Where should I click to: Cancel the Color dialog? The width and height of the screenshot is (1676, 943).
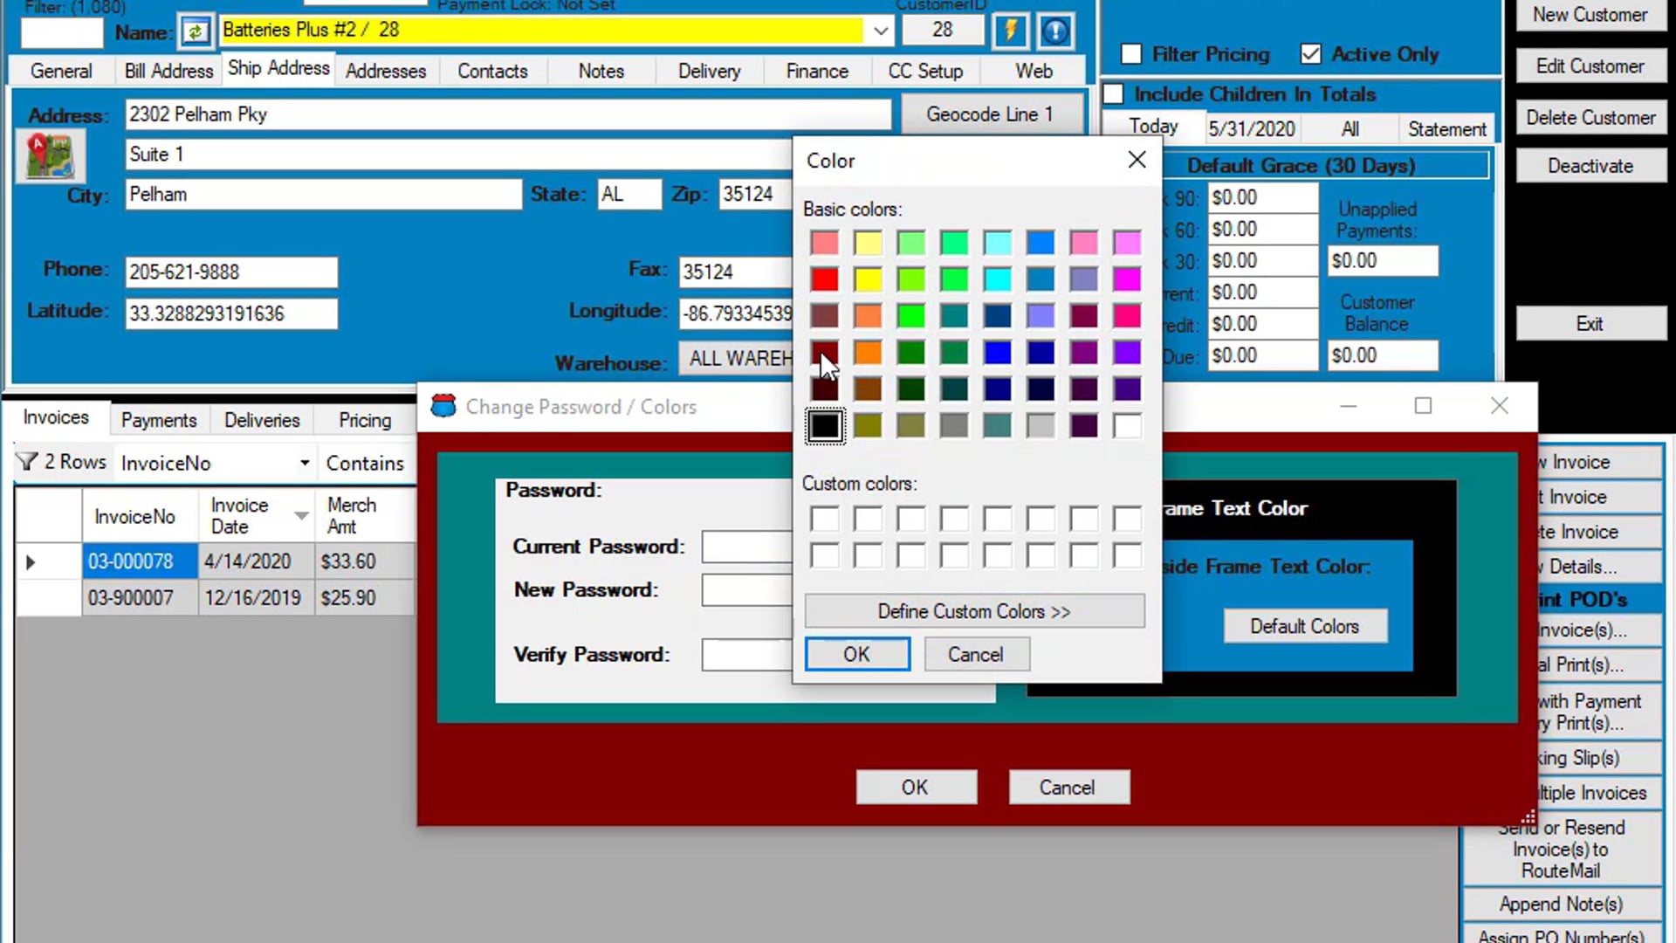[x=976, y=654]
